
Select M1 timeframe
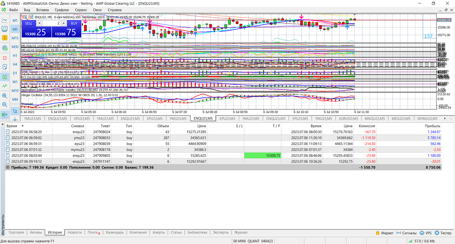15,20
